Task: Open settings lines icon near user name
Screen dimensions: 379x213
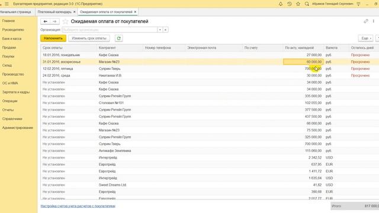Action: [358, 4]
